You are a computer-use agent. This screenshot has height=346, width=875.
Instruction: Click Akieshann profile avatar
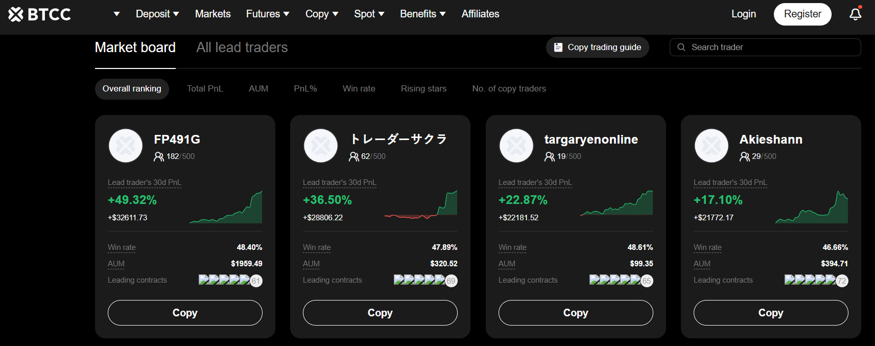(711, 146)
